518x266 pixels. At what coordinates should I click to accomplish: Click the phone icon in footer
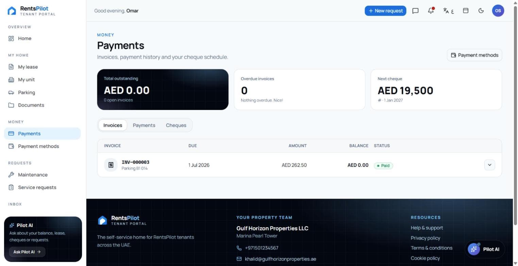pos(239,248)
